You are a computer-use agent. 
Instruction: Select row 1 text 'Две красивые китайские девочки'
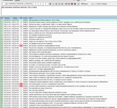40,20
